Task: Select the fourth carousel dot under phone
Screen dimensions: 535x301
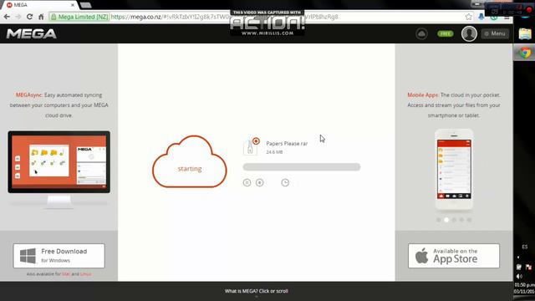Action: 461,220
